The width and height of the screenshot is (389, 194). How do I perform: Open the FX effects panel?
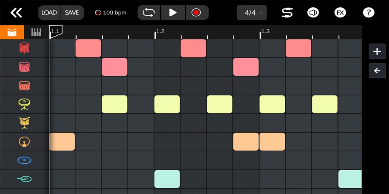340,12
